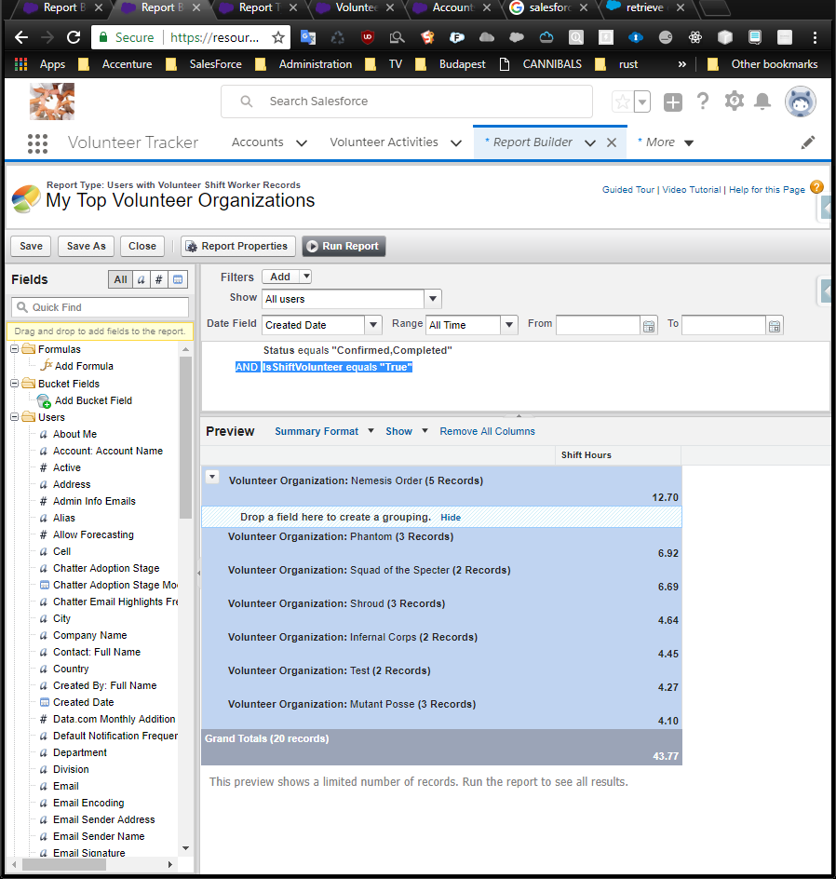Click the From date input field

(x=598, y=325)
